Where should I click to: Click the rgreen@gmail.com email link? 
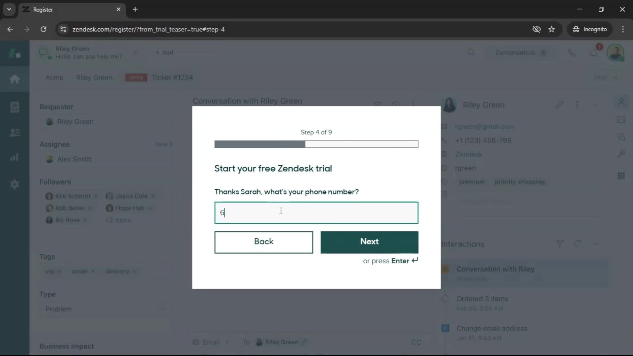(485, 127)
